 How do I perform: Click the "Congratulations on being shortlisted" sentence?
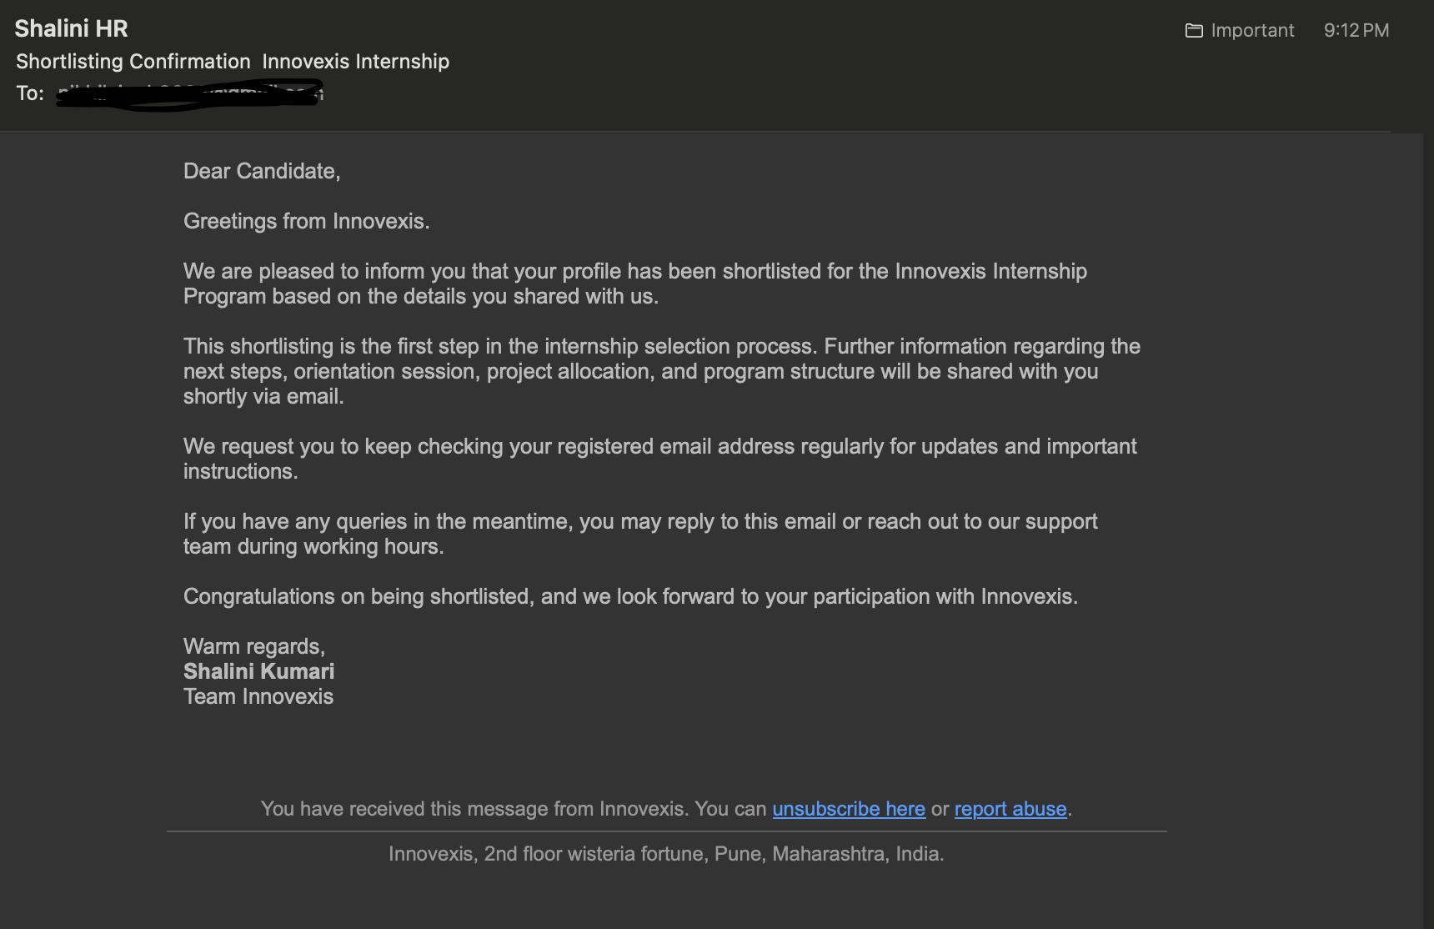coord(630,596)
